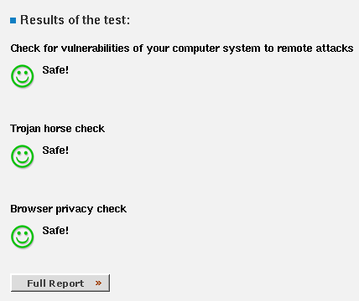This screenshot has height=301, width=359.
Task: Click the green smiley under Trojan horse check
Action: tap(23, 156)
